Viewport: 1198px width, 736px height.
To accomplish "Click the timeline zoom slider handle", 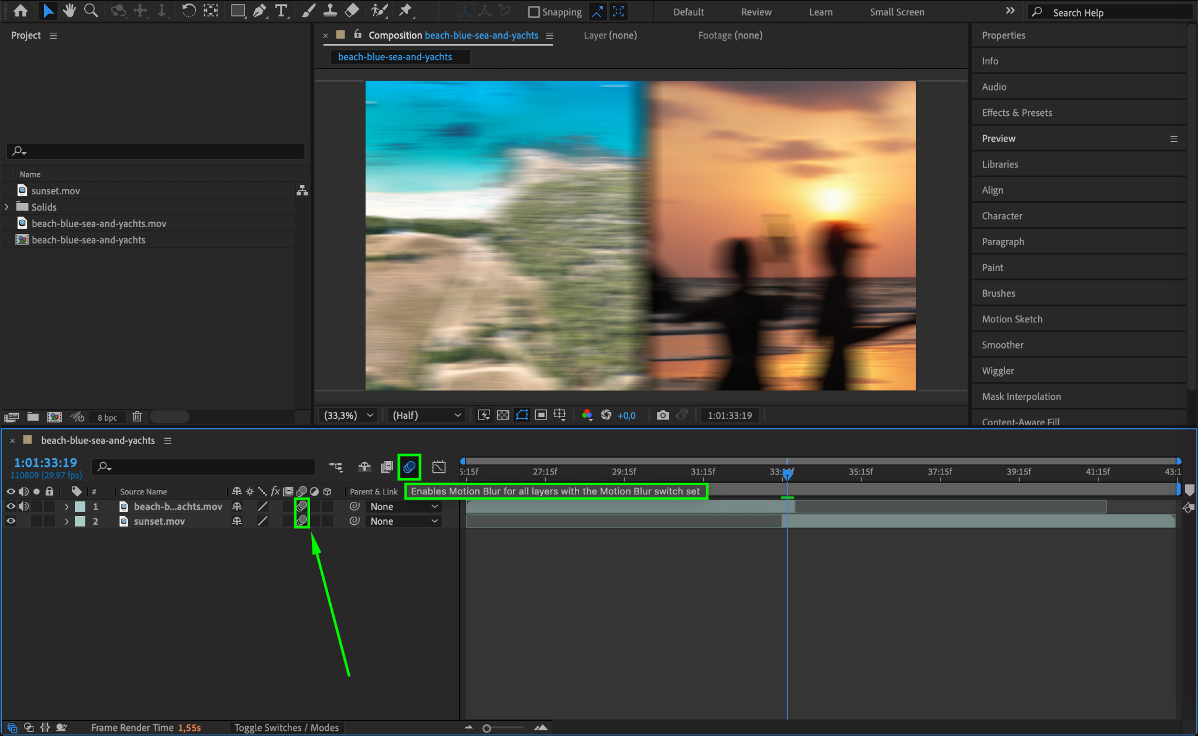I will point(487,728).
